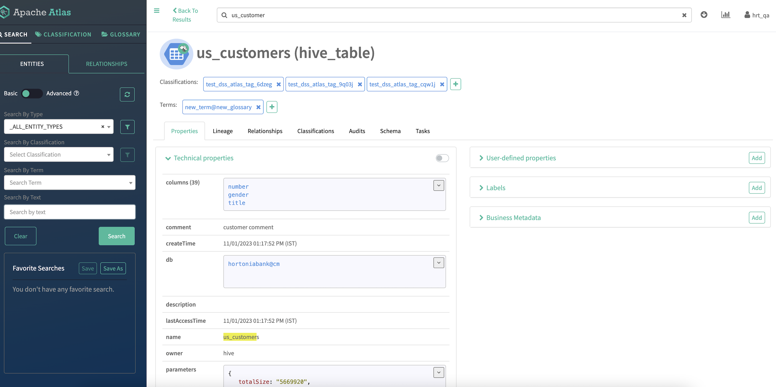Click the hamburger menu icon to collapse sidebar

(x=156, y=11)
